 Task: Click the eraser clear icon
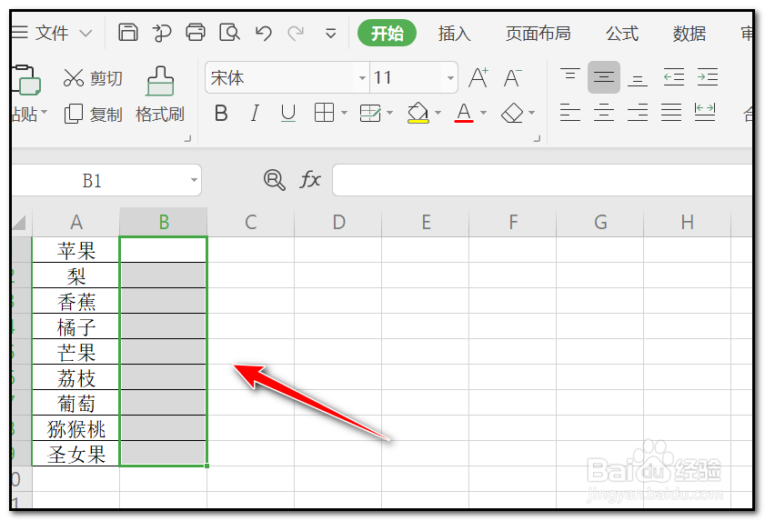tap(512, 113)
